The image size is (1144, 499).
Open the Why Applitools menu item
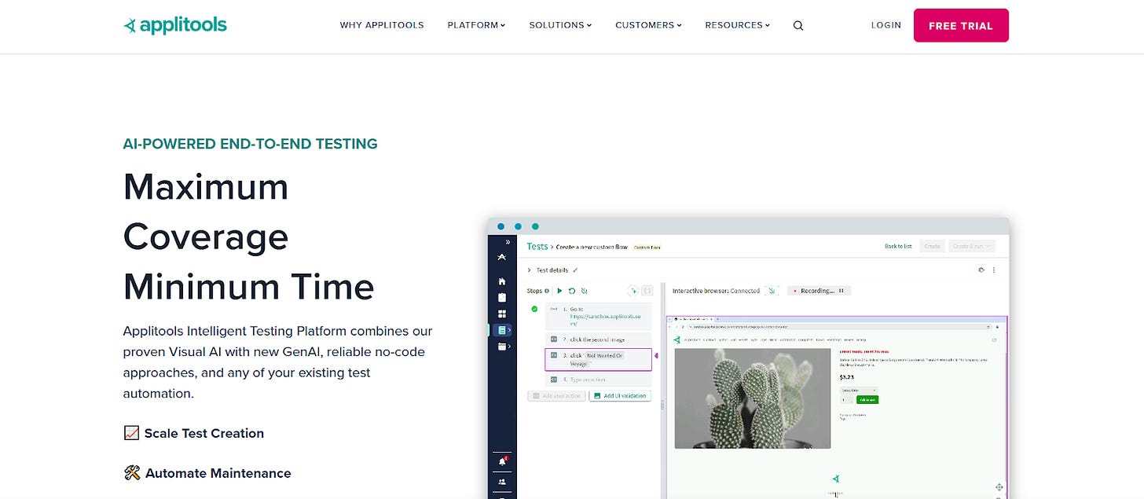(382, 25)
